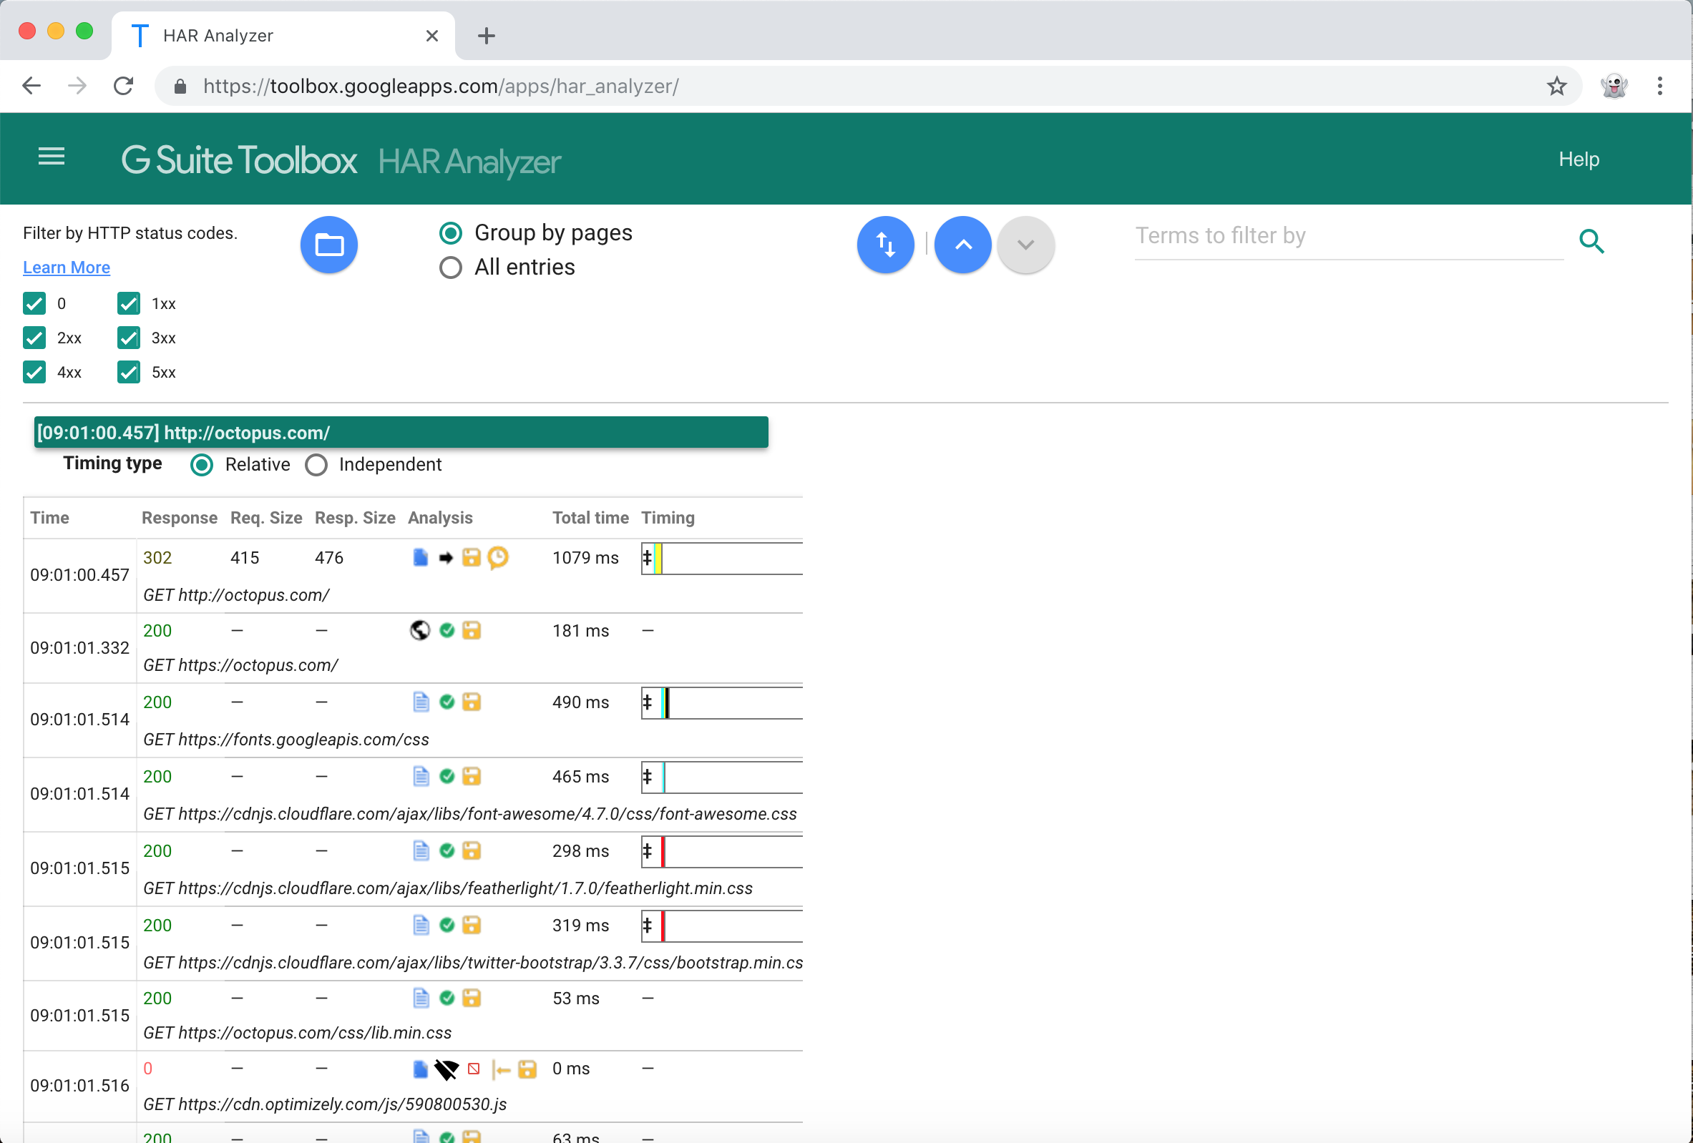
Task: Click the save icon in the fonts.googleapis.com row
Action: coord(472,702)
